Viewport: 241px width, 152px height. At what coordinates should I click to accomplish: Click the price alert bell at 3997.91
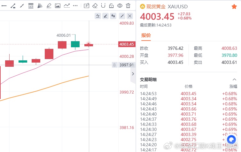tap(114, 65)
